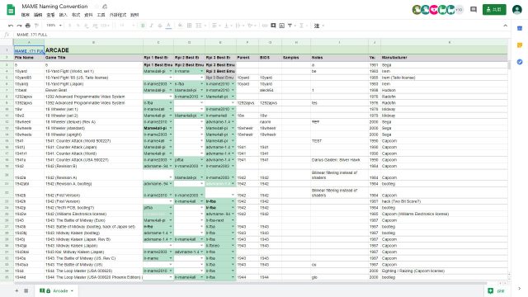Select the paint format tool
The width and height of the screenshot is (528, 297).
click(x=36, y=26)
